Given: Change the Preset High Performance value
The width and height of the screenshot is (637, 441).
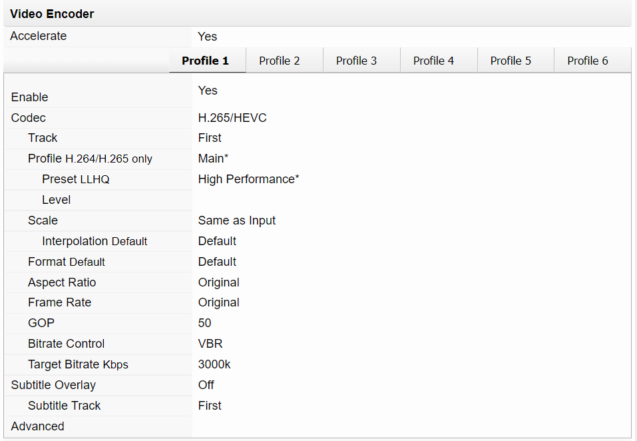Looking at the screenshot, I should [248, 179].
